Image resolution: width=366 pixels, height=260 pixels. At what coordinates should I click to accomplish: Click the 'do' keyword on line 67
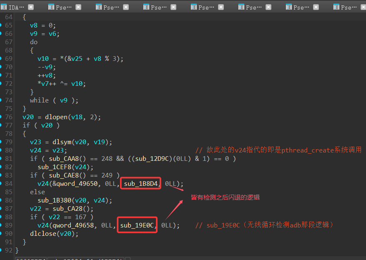tap(34, 42)
